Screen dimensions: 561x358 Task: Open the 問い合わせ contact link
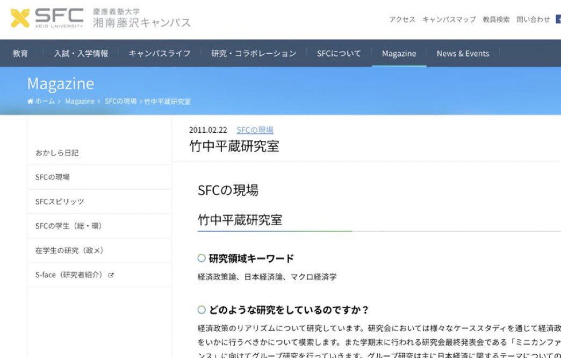533,19
